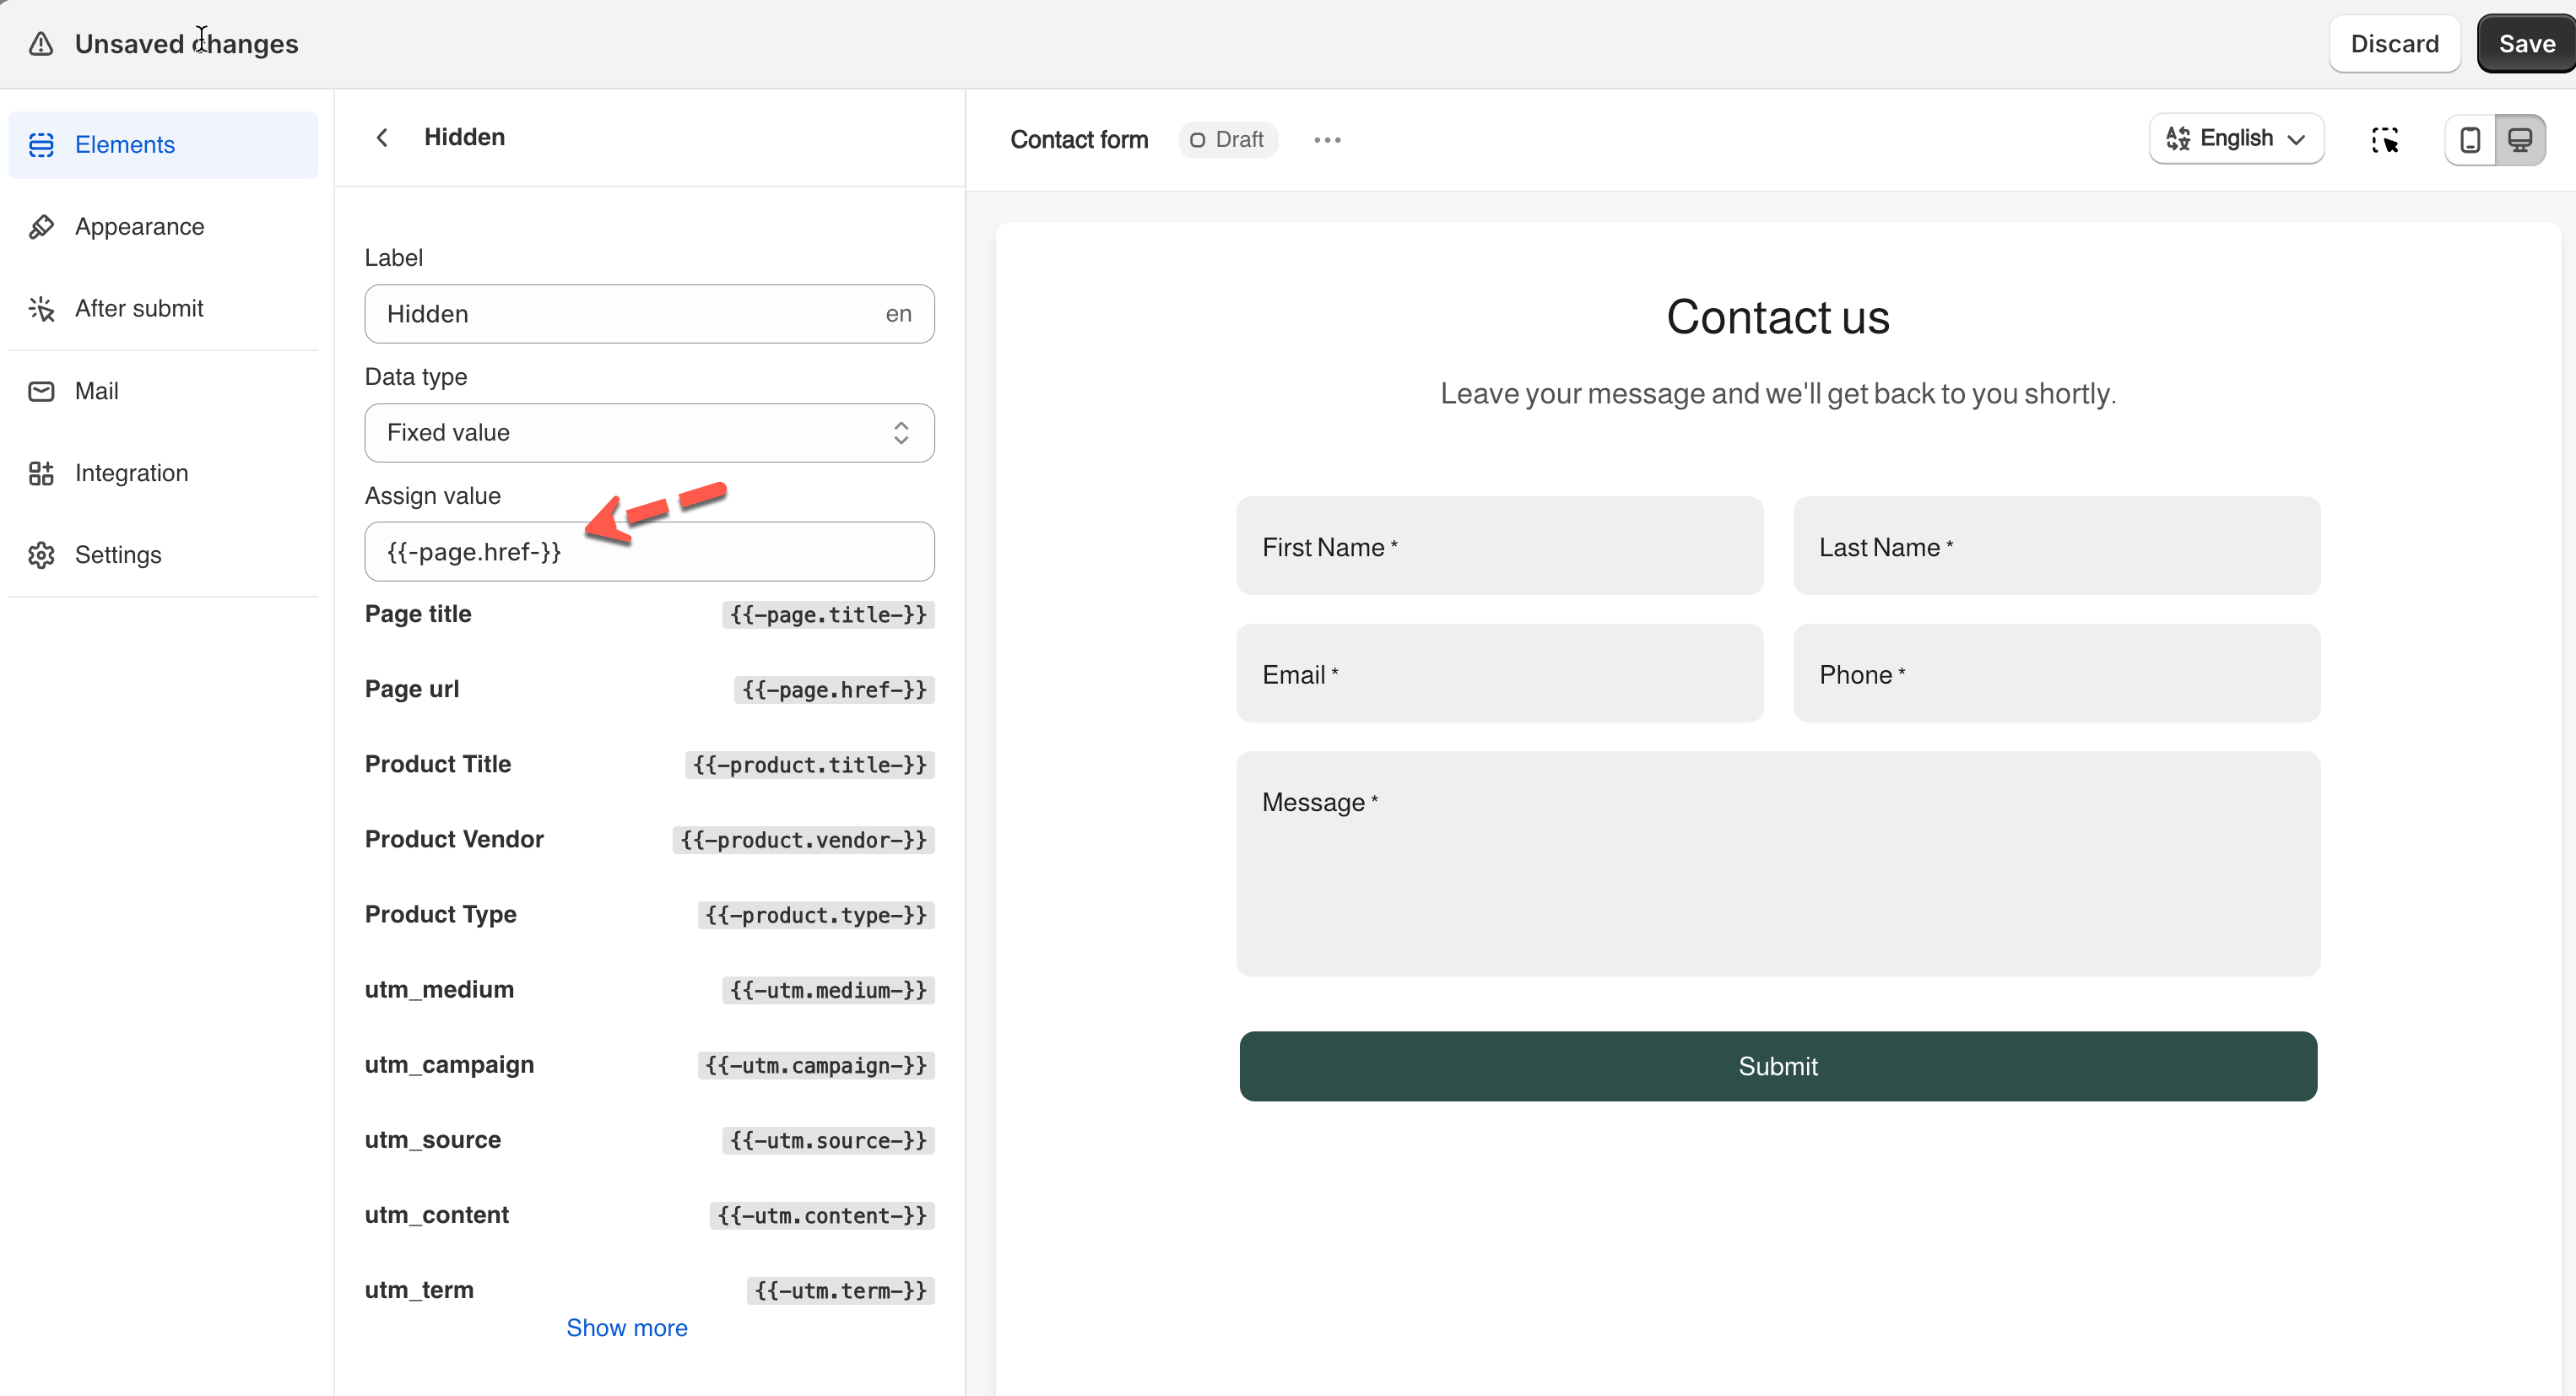Click the back arrow next to Hidden

[382, 138]
